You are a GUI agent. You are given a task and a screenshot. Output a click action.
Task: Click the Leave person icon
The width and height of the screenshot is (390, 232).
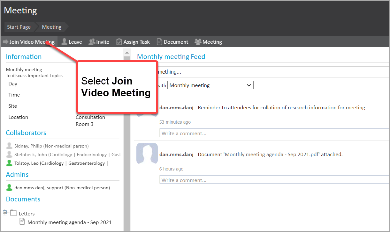[64, 42]
